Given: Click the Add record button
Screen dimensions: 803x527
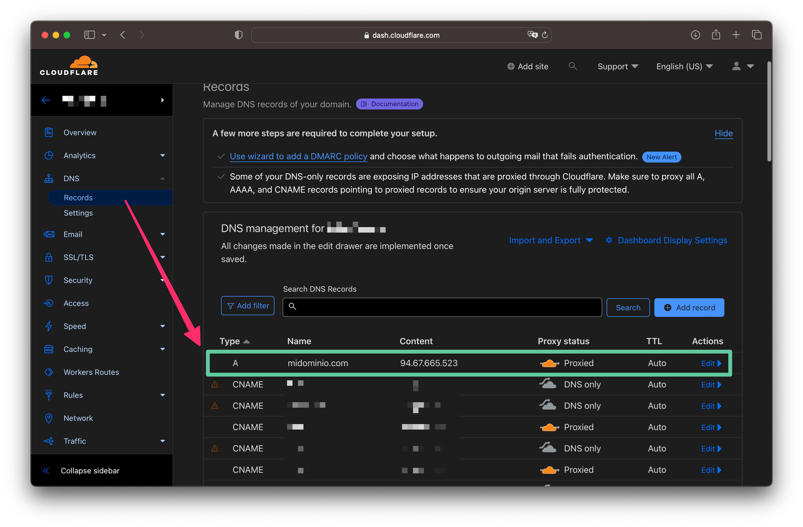Looking at the screenshot, I should click(x=689, y=308).
